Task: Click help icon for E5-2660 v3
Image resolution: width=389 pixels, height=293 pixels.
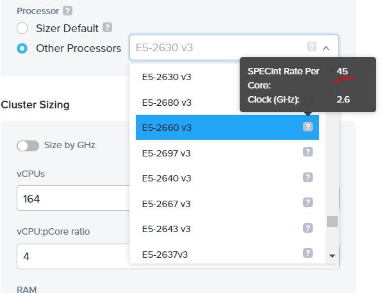Action: [x=308, y=127]
